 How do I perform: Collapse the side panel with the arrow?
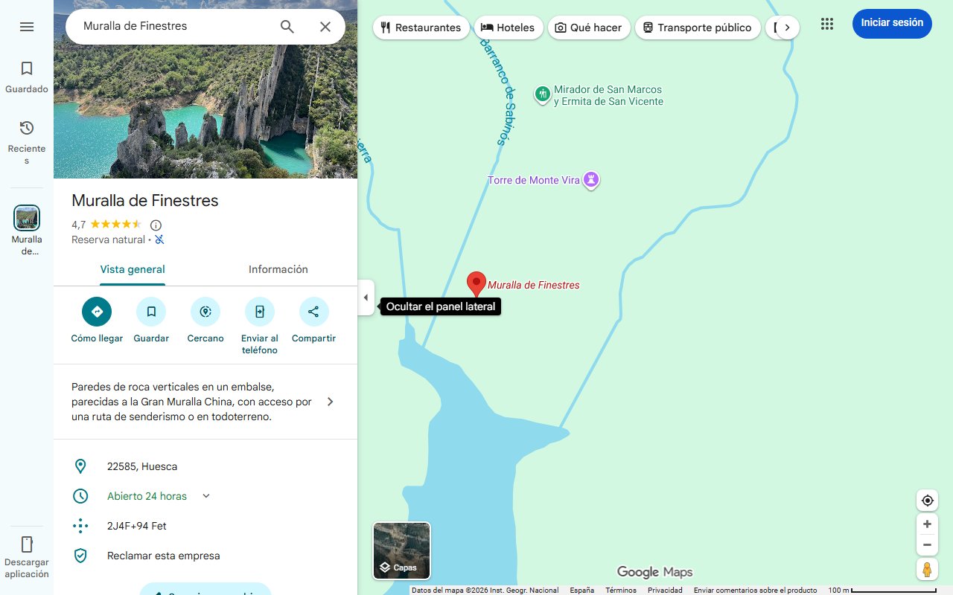coord(366,297)
